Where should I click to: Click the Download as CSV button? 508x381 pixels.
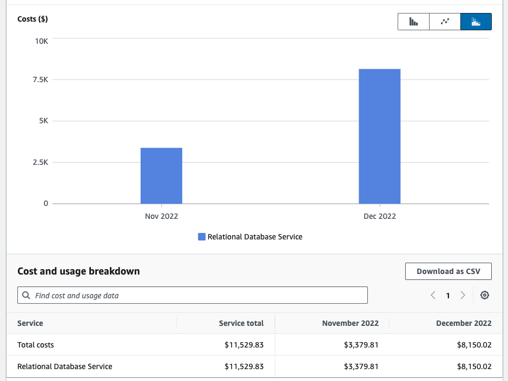448,271
